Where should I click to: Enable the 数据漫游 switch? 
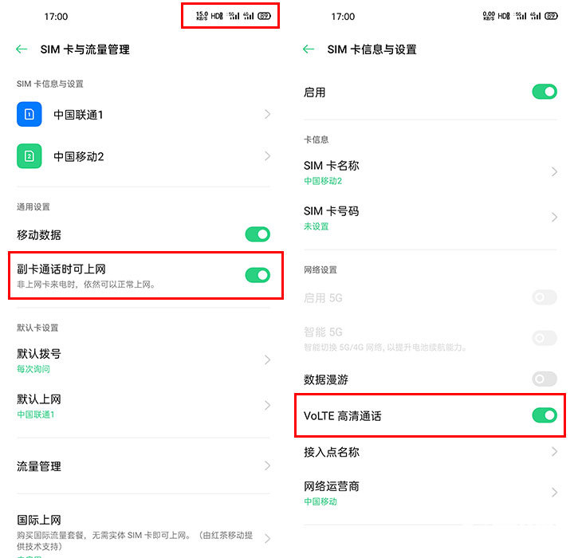(545, 379)
